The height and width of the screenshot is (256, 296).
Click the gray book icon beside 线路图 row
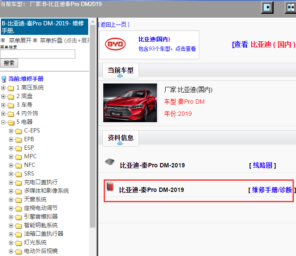pyautogui.click(x=110, y=162)
